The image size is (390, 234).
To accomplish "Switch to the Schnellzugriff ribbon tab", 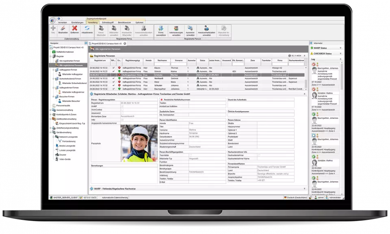I will (x=108, y=22).
